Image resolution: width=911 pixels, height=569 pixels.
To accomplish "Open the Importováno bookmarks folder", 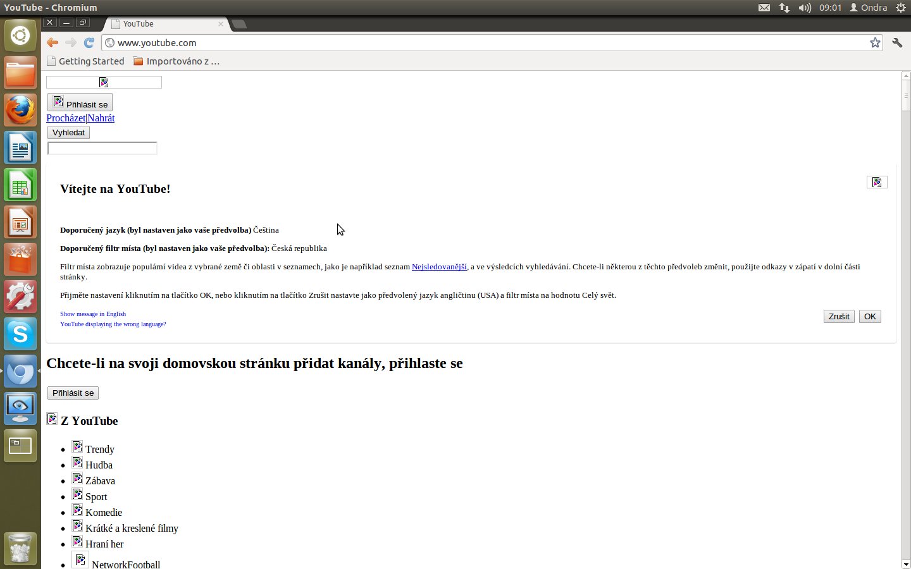I will click(x=177, y=61).
